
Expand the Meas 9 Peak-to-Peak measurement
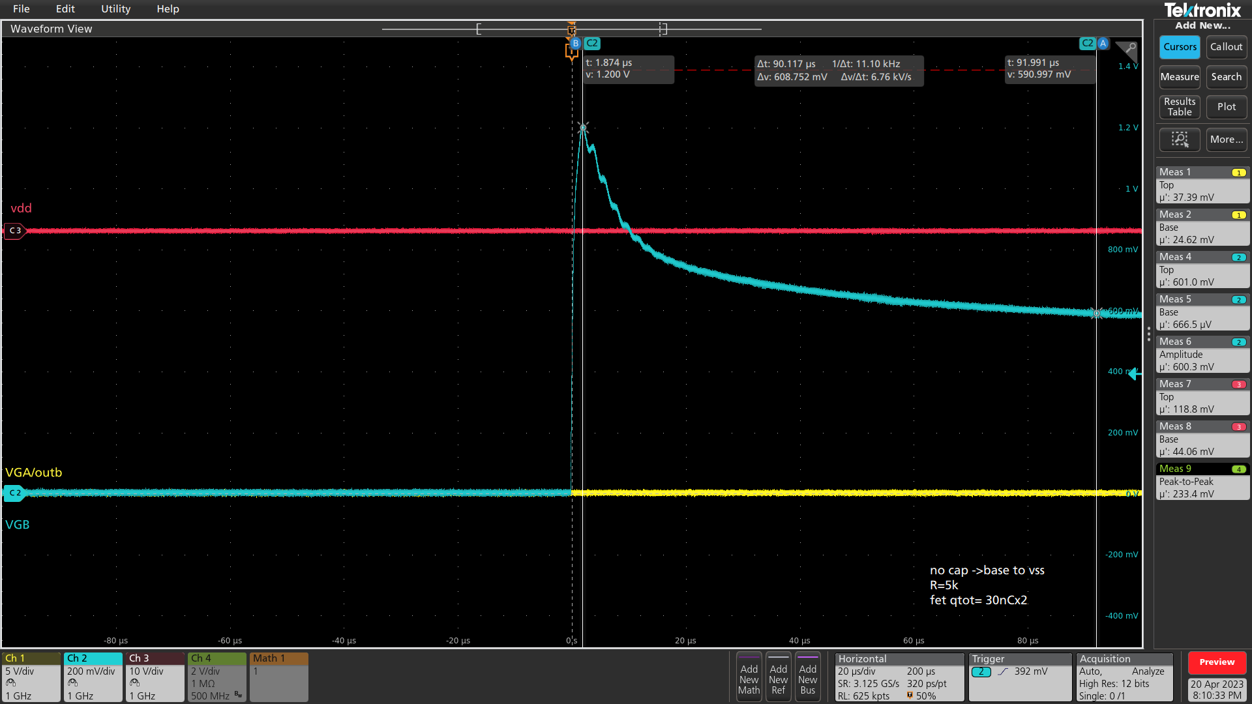pyautogui.click(x=1202, y=482)
